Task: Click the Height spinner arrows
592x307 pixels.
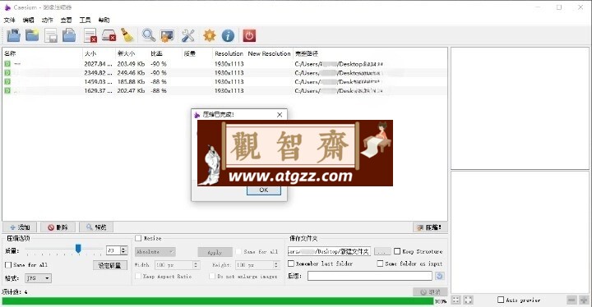Action: (276, 265)
